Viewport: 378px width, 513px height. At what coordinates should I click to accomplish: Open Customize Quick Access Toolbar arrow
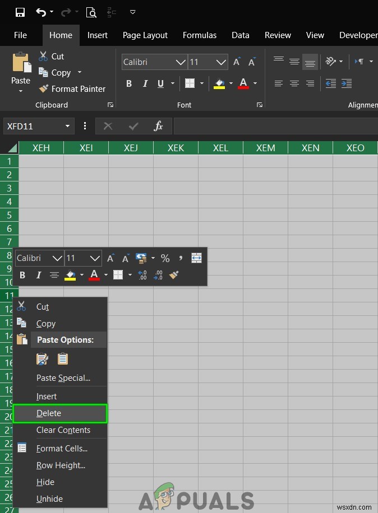133,12
